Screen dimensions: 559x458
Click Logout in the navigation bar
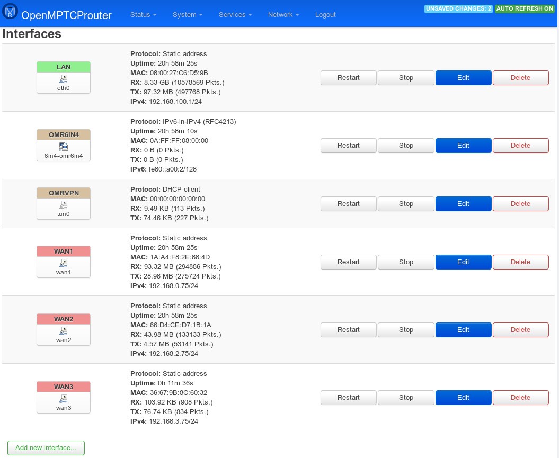pyautogui.click(x=325, y=15)
